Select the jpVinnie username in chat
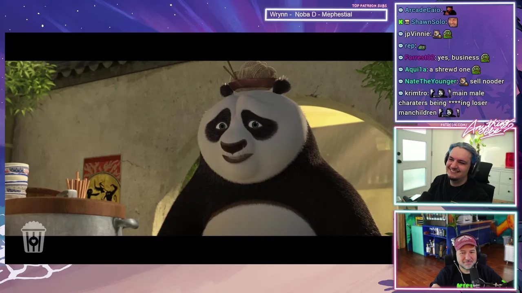 click(x=418, y=34)
